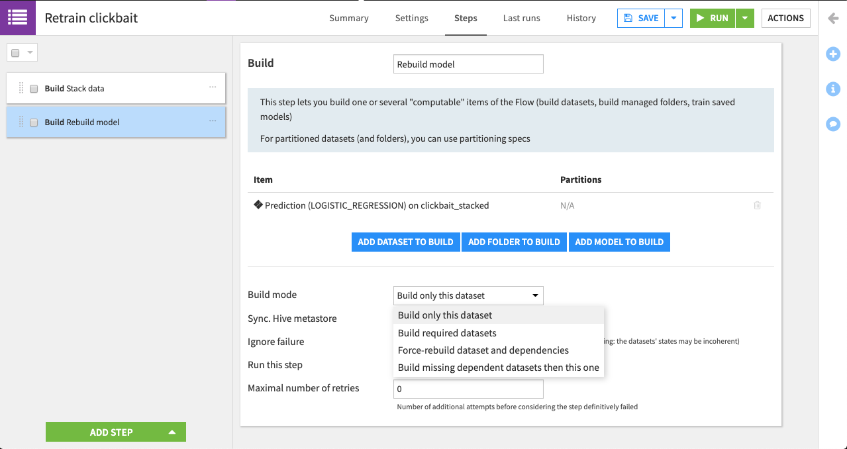Choose 'Build missing dependent datasets then this one'
Image resolution: width=847 pixels, height=449 pixels.
[499, 368]
